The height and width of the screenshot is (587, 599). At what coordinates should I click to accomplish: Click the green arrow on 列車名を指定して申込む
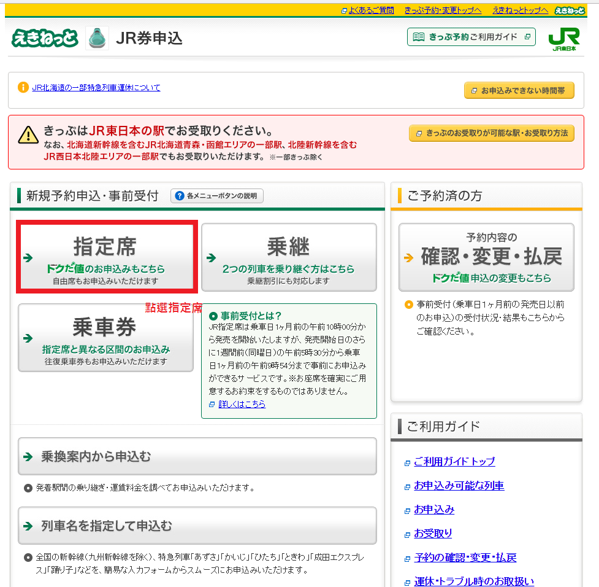pos(28,526)
